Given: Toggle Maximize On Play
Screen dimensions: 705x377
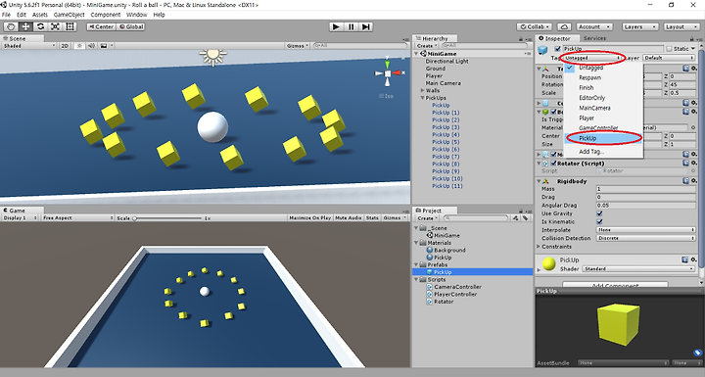Looking at the screenshot, I should click(x=309, y=217).
